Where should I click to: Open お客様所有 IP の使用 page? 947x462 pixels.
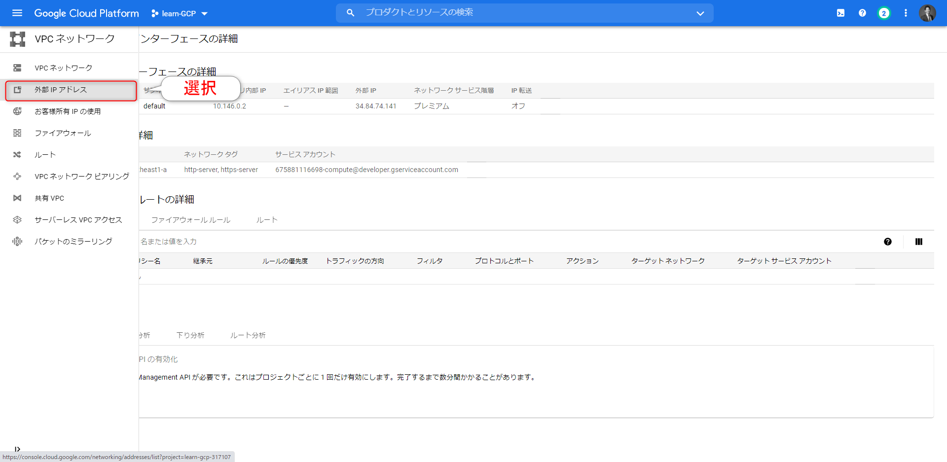click(x=69, y=111)
